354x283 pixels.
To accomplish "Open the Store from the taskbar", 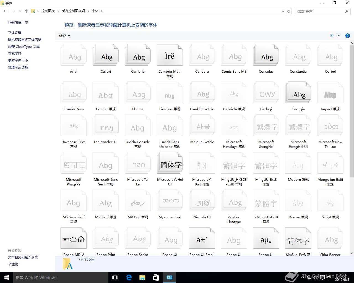I will (x=156, y=277).
